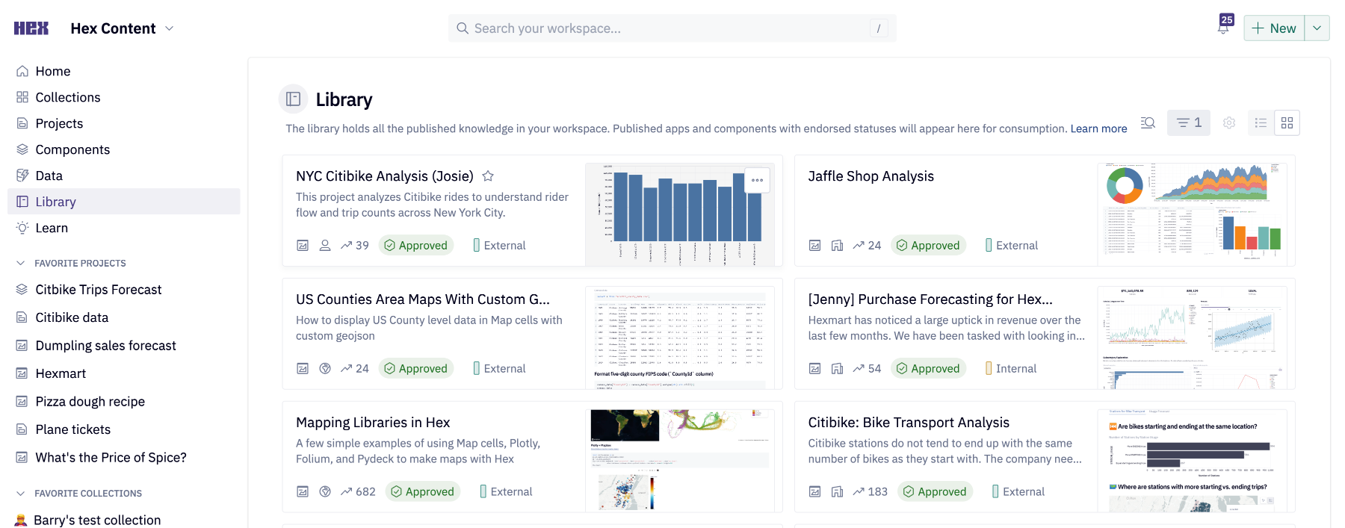Open Citibike: Bike Transport Analysis project
Viewport: 1345px width, 528px height.
pyautogui.click(x=909, y=423)
